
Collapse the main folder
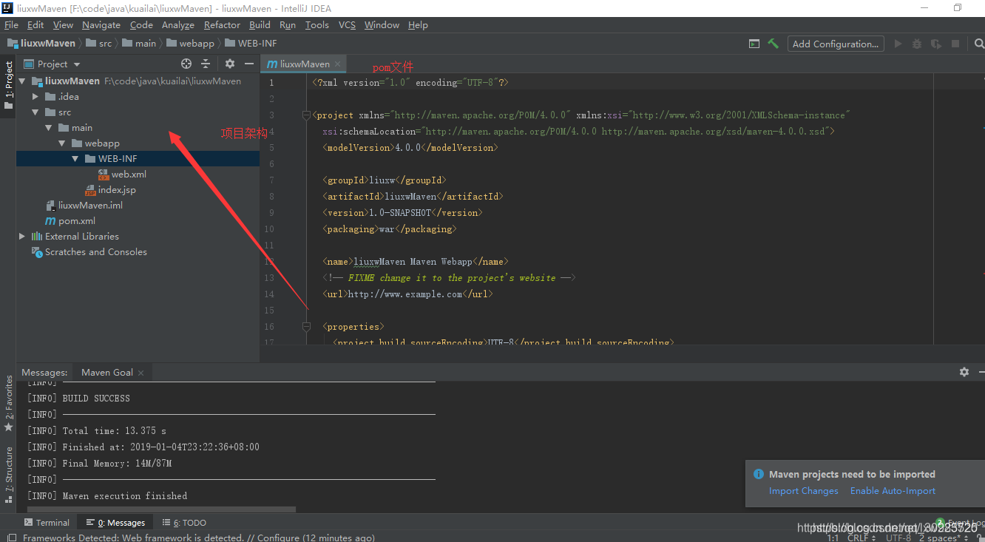click(x=49, y=128)
